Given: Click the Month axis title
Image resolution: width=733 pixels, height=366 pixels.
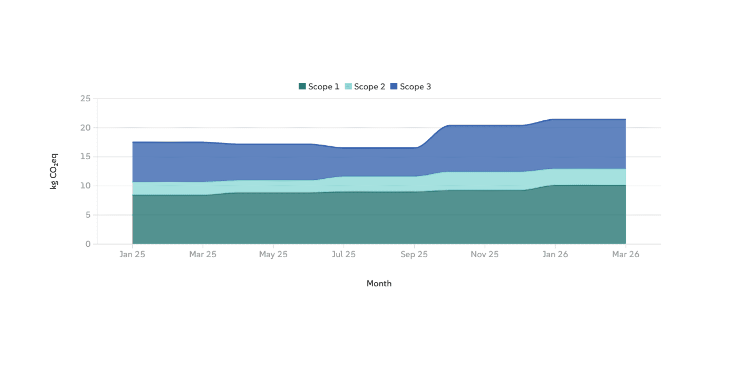Looking at the screenshot, I should point(379,283).
